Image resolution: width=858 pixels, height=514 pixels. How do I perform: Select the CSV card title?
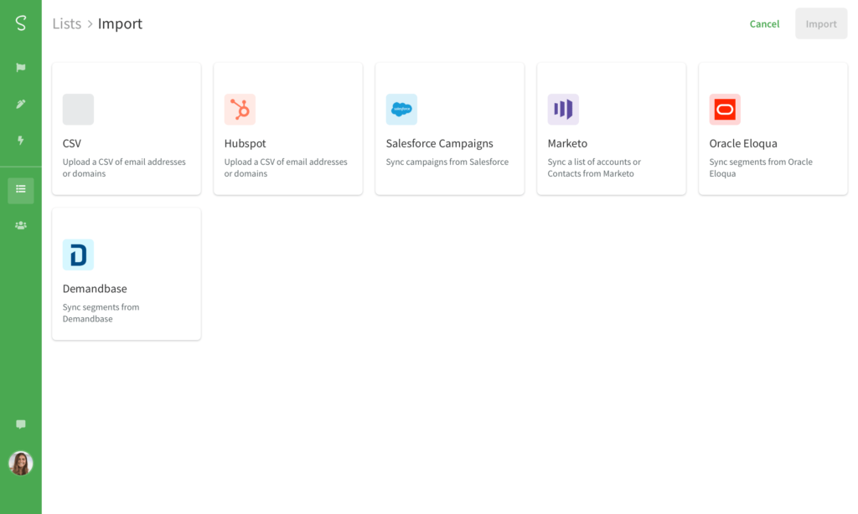[x=72, y=143]
